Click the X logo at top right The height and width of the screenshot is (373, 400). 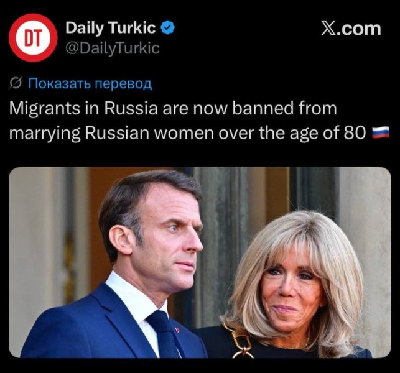[328, 29]
